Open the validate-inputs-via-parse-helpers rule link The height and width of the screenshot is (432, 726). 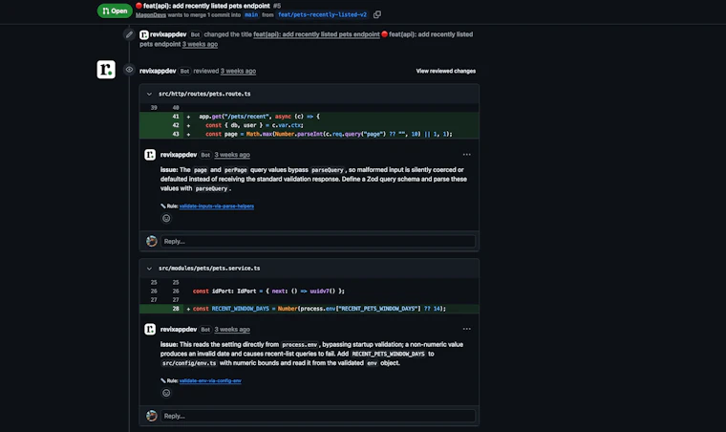pyautogui.click(x=216, y=206)
